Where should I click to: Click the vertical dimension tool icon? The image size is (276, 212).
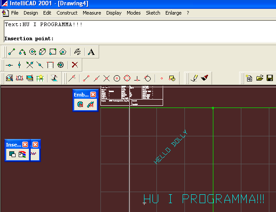20,65
